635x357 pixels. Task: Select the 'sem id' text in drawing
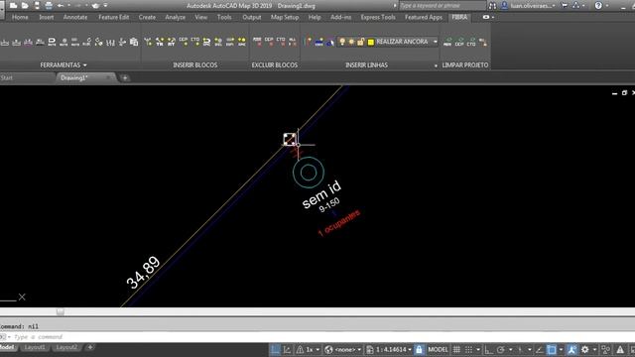pyautogui.click(x=321, y=194)
